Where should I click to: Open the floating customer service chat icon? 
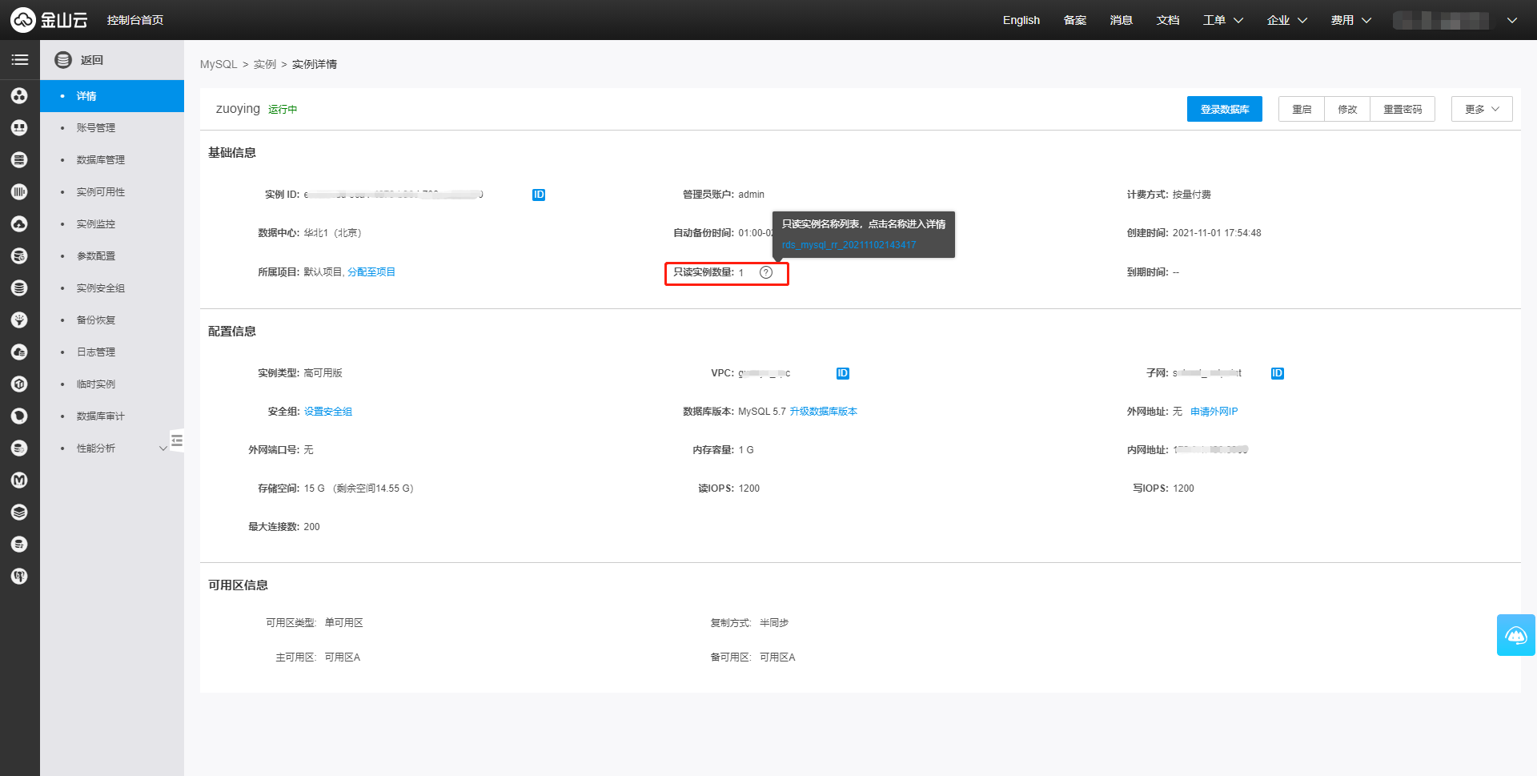point(1515,635)
